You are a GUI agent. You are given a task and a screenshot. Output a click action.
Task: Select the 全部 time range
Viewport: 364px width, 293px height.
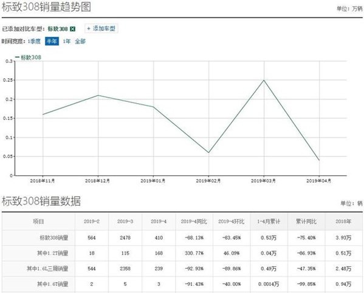(x=80, y=41)
